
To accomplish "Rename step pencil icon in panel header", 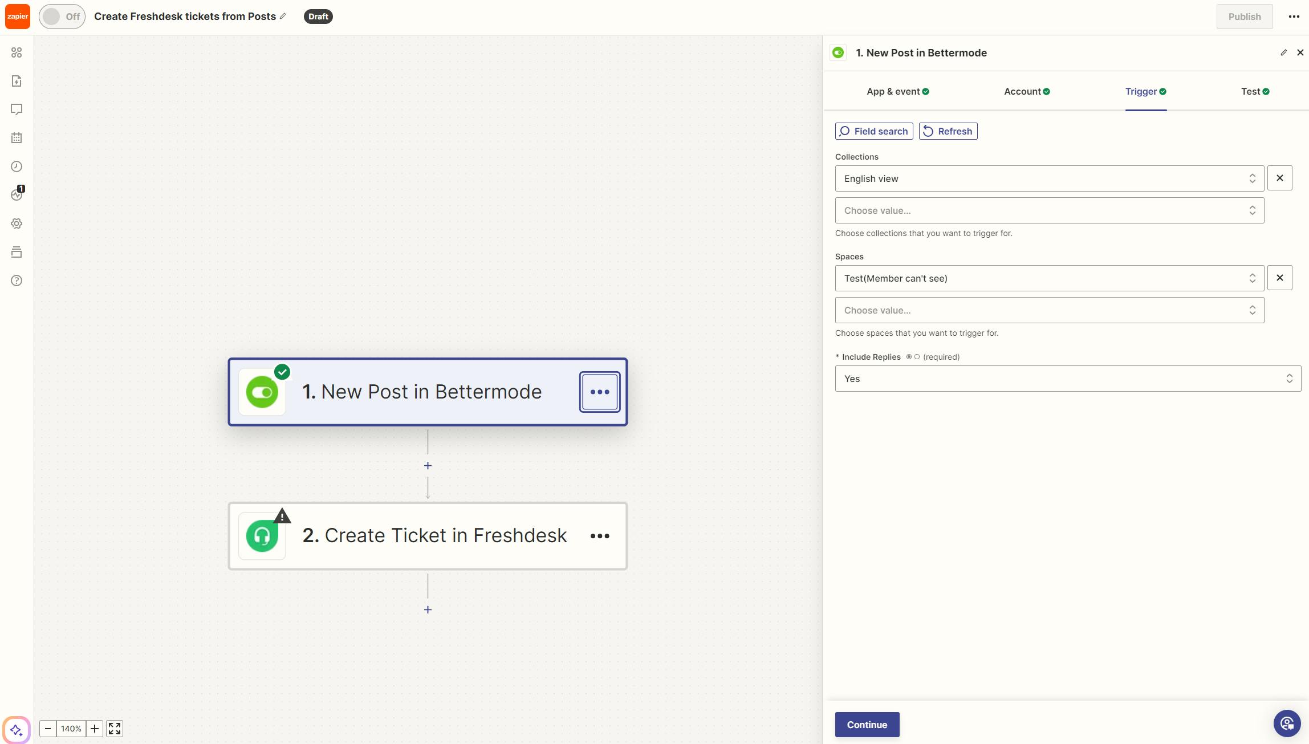I will click(x=1283, y=52).
